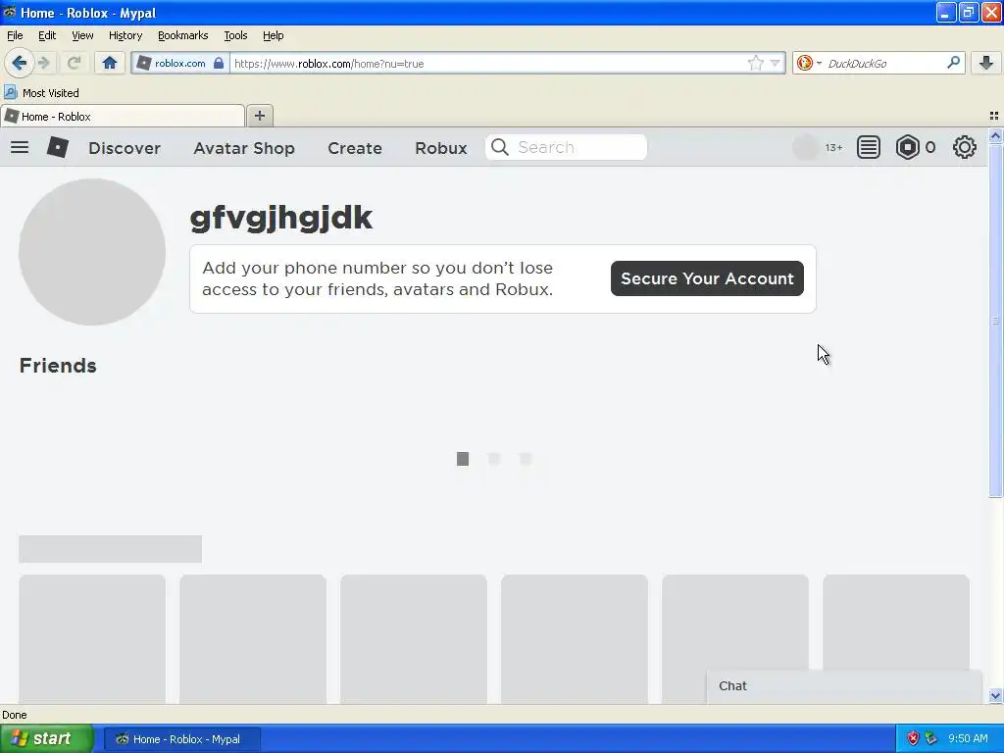Open the View menu

point(82,36)
